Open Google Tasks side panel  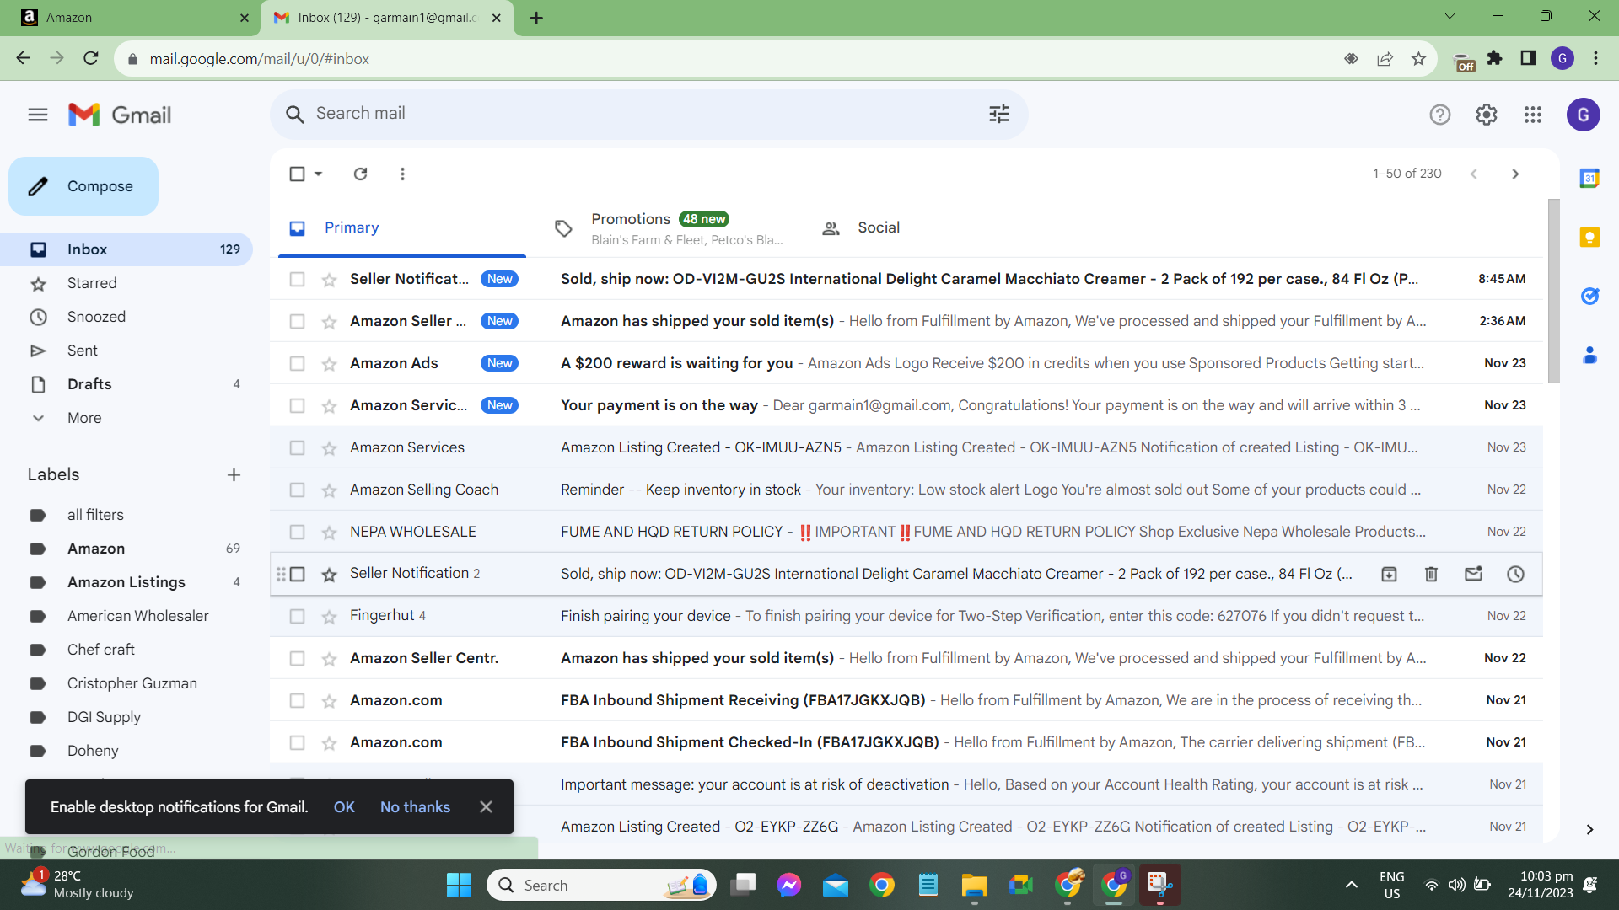point(1589,296)
